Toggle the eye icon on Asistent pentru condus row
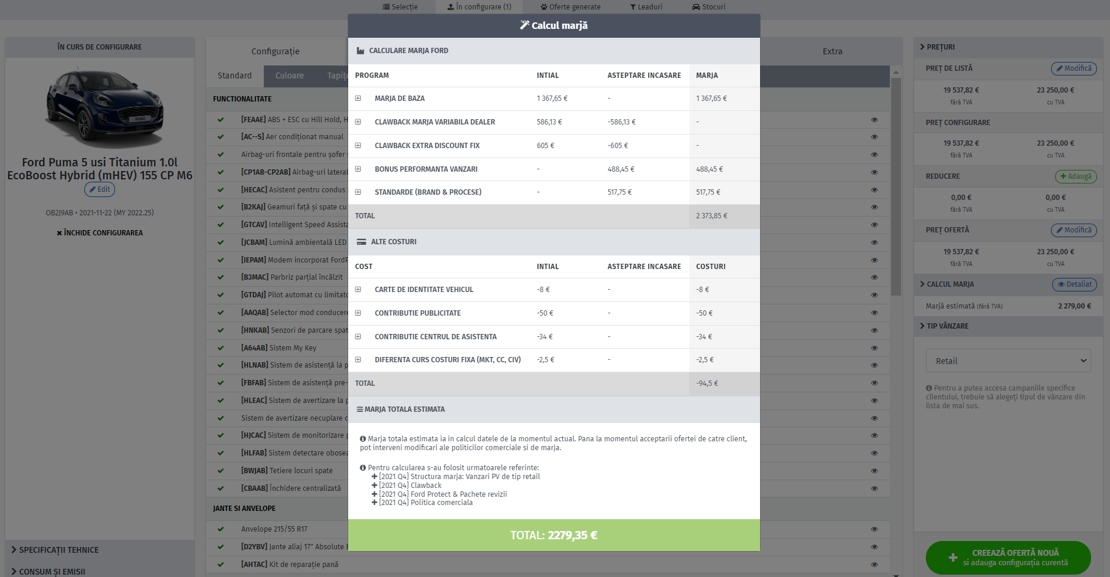1110x577 pixels. click(x=875, y=190)
